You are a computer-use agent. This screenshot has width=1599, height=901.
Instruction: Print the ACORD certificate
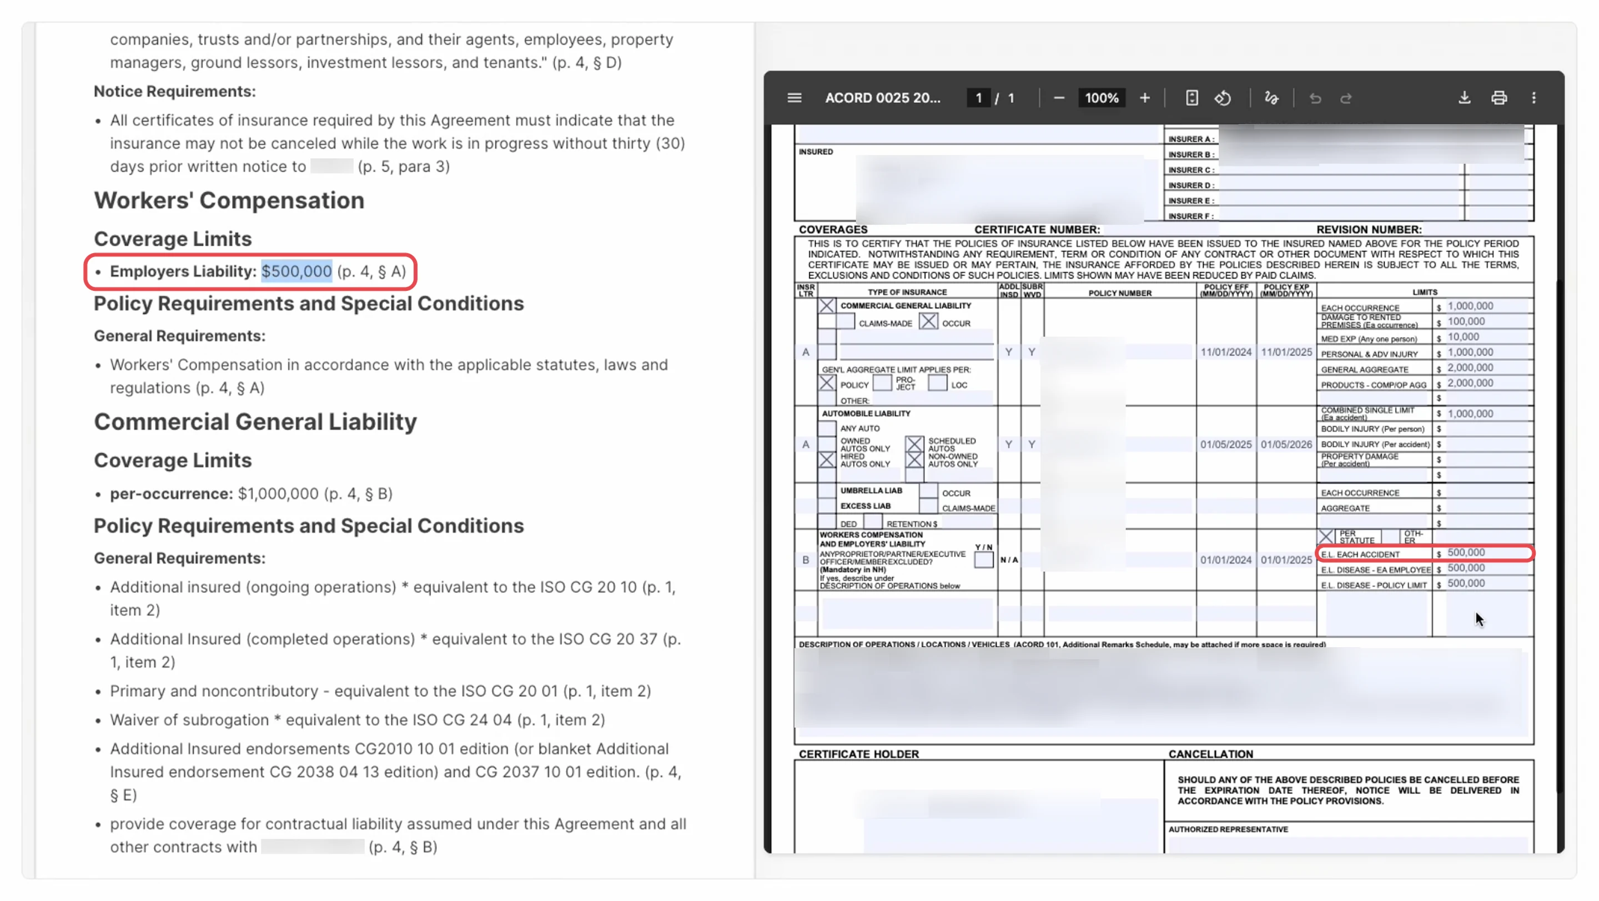[x=1499, y=98]
